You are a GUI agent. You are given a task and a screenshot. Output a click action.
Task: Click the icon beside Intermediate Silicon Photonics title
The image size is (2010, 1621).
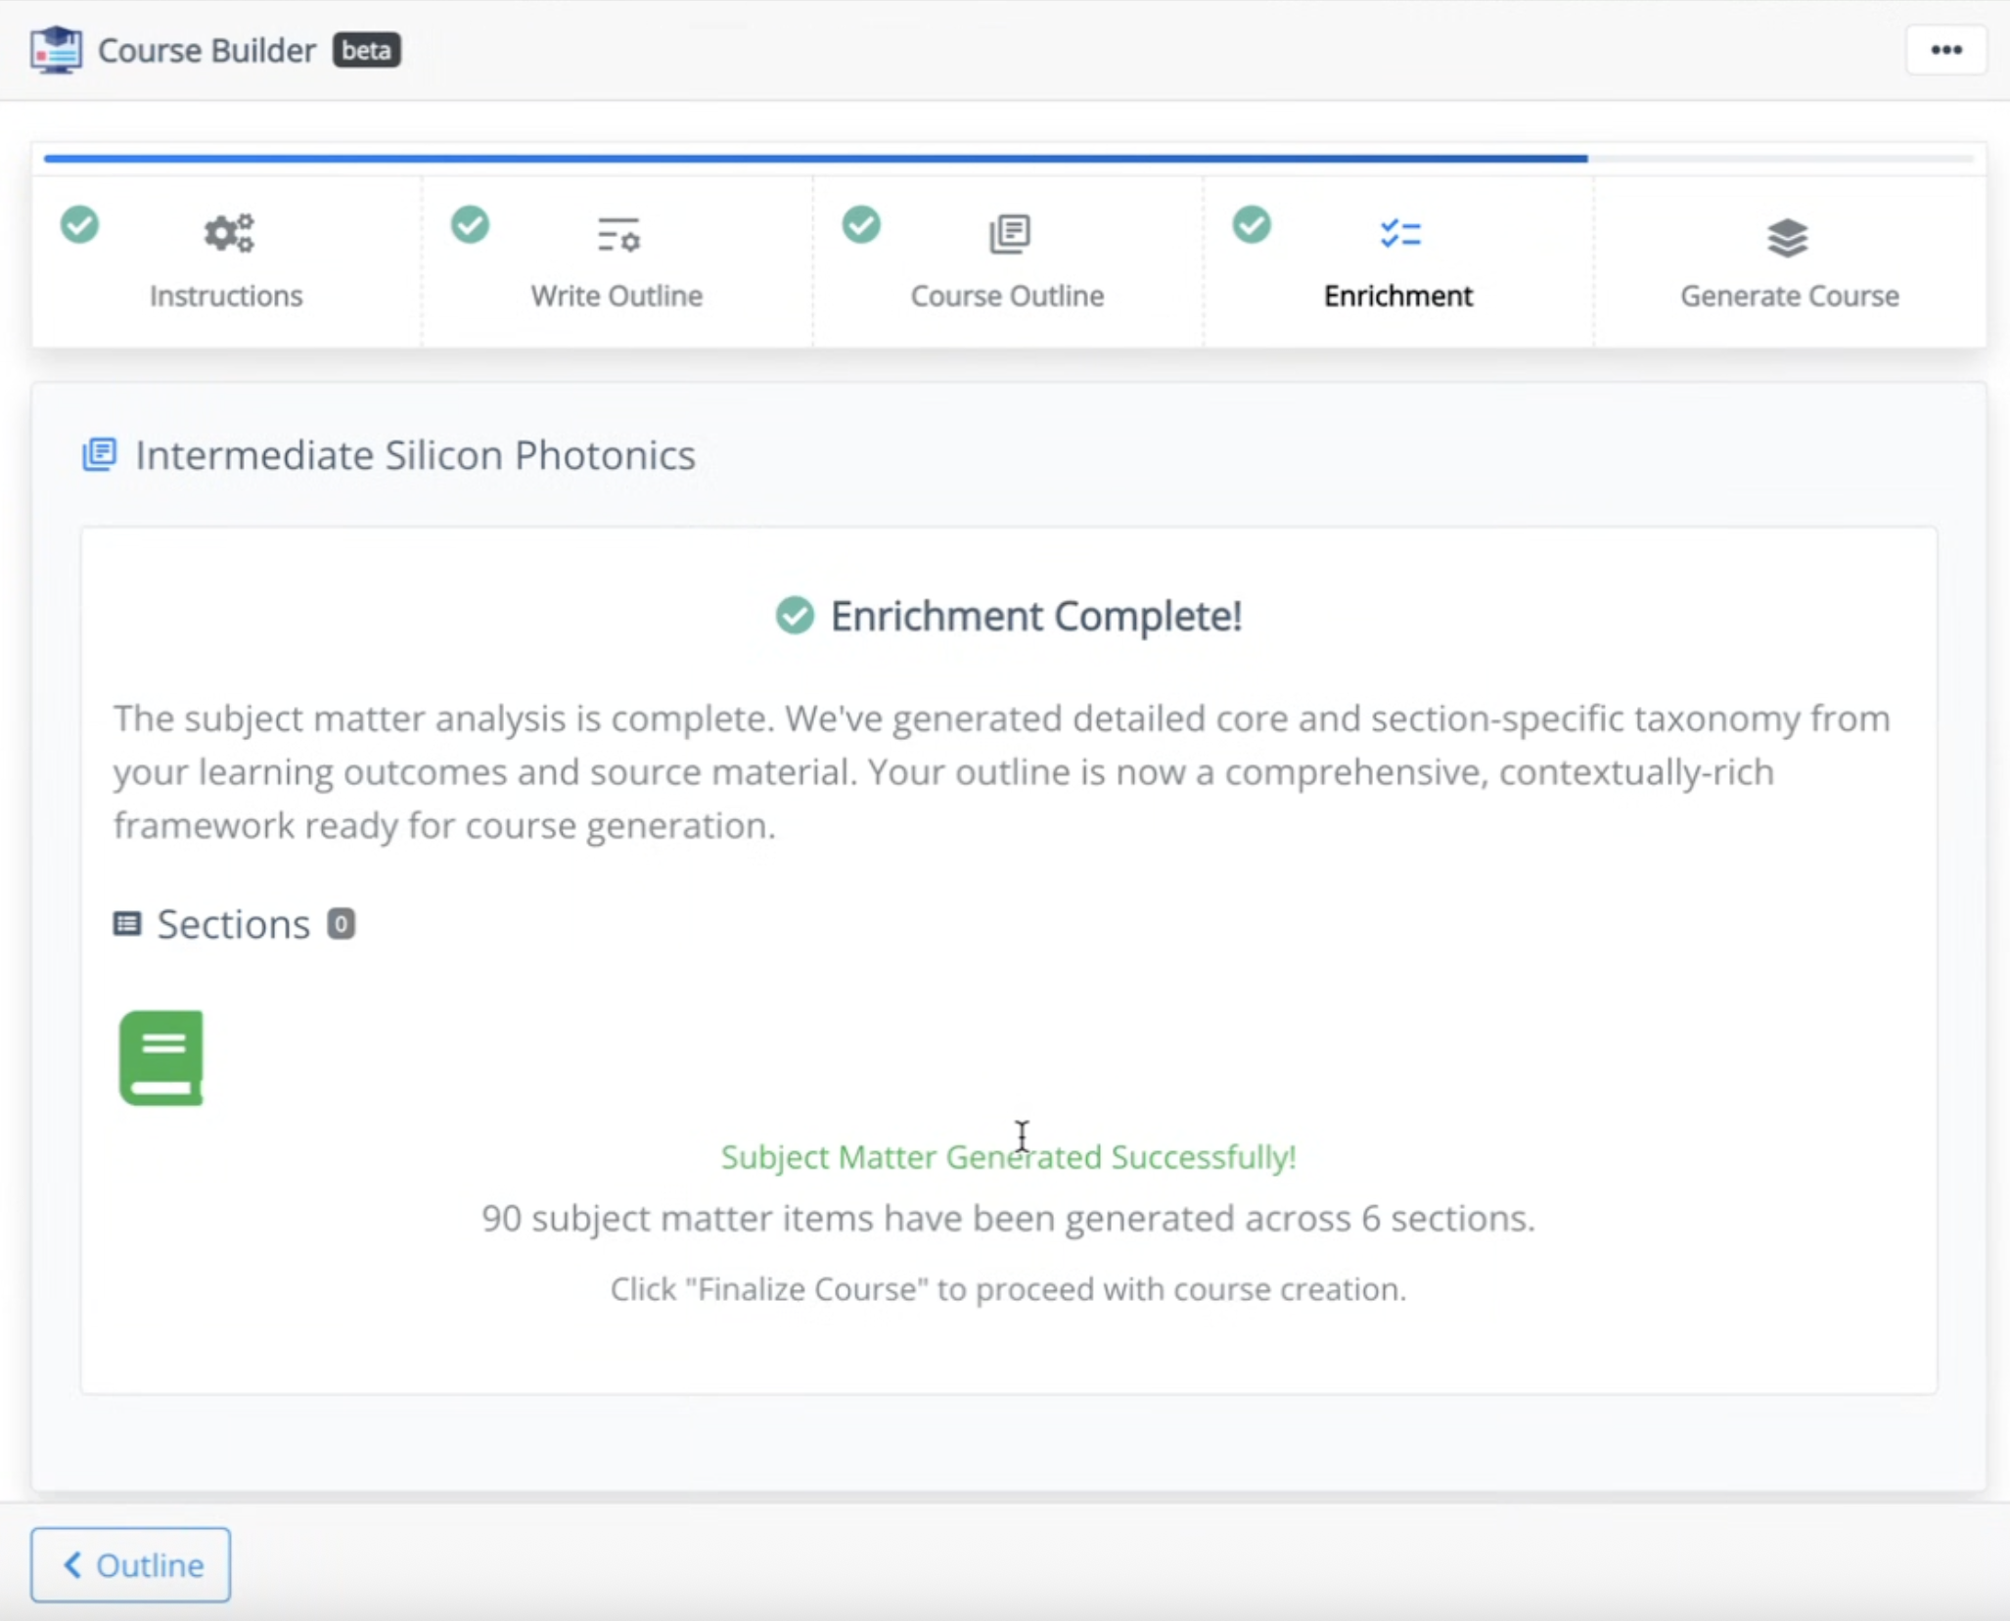pos(99,455)
